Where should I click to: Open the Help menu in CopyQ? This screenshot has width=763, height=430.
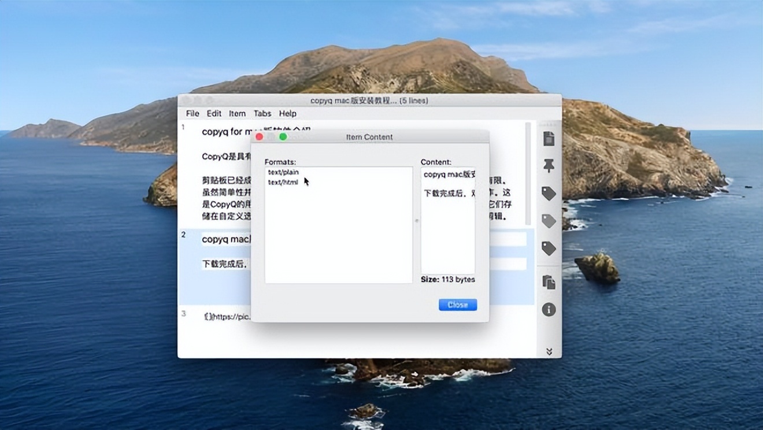click(288, 114)
